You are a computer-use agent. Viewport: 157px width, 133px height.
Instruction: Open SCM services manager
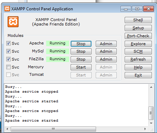138,51
